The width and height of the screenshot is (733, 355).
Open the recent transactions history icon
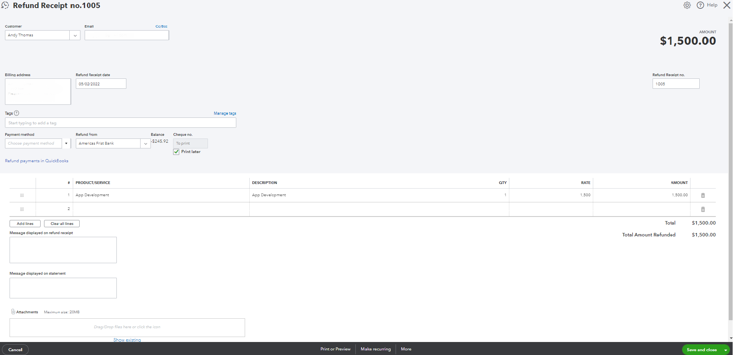coord(5,5)
